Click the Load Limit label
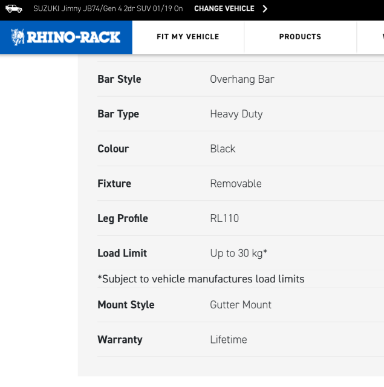 coord(122,253)
